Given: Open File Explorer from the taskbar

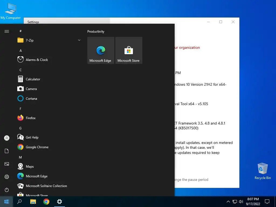Looking at the screenshot, I should pos(33,202).
